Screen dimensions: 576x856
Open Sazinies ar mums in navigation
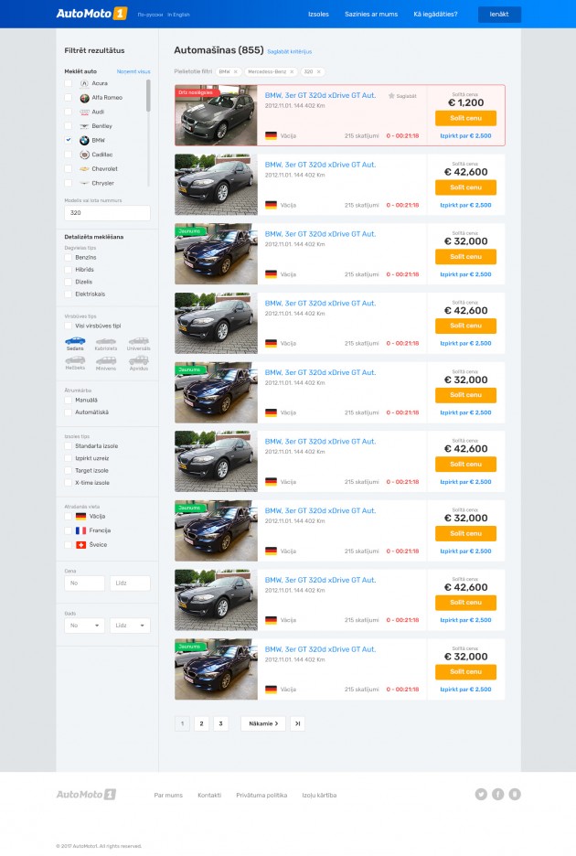pyautogui.click(x=371, y=15)
